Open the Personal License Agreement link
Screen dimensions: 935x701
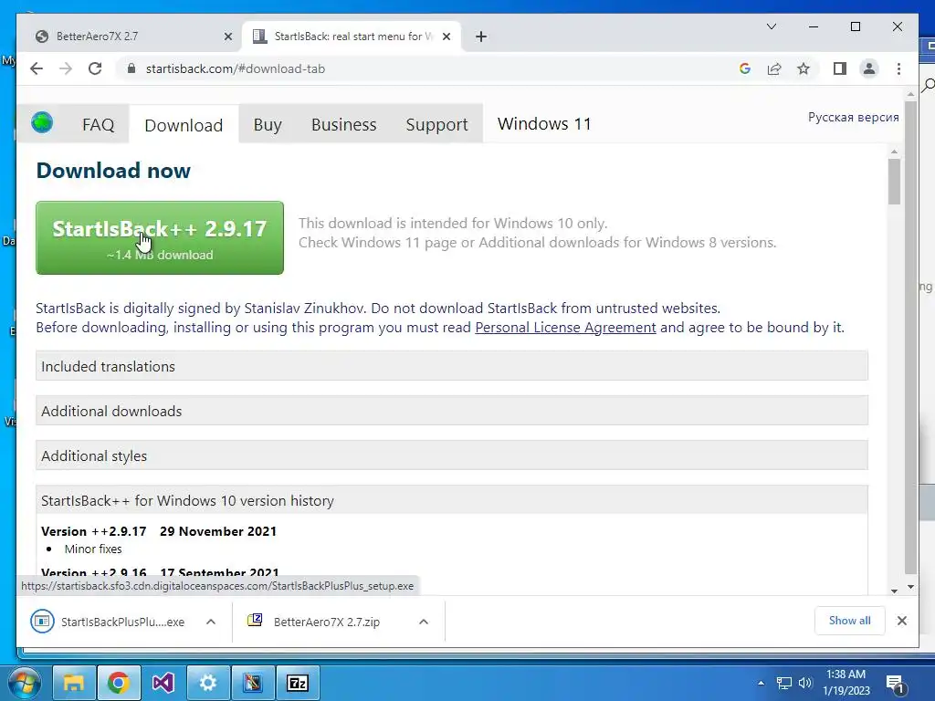[x=565, y=328]
